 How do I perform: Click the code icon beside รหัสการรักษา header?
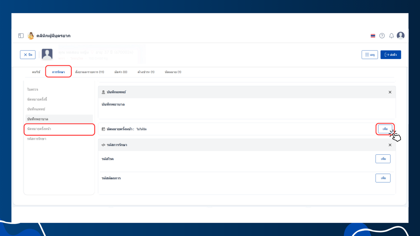(x=103, y=145)
